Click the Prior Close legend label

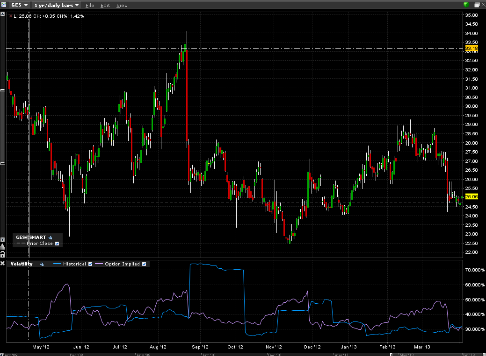[40, 244]
